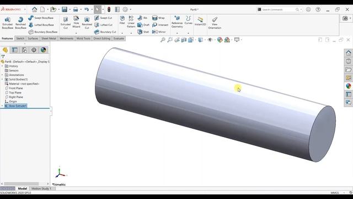
Task: Apply the Fillet tool
Action: tap(122, 20)
